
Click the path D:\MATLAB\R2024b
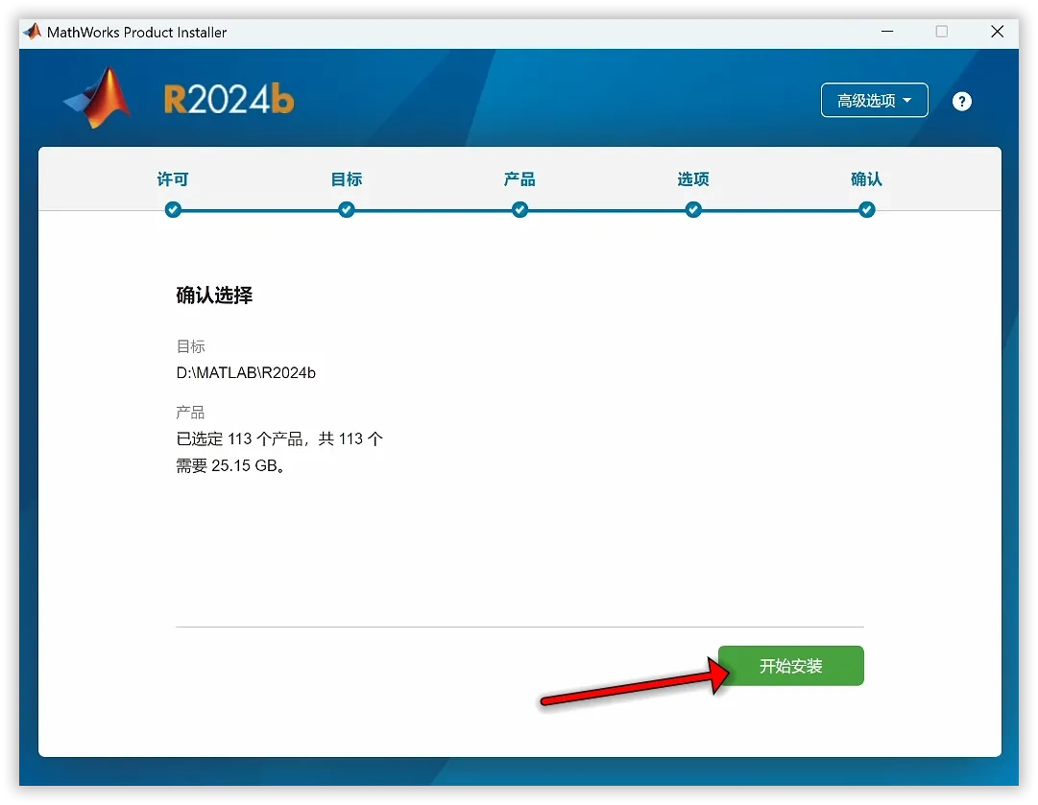point(246,373)
